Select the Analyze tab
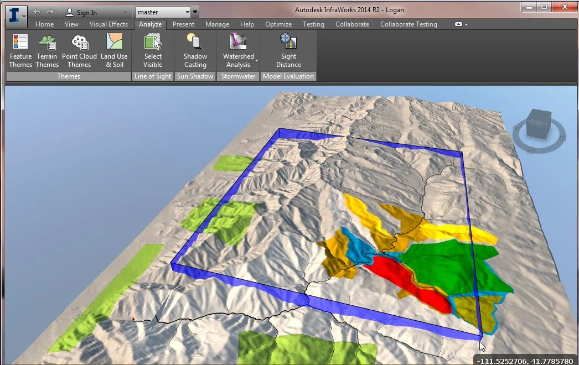The height and width of the screenshot is (365, 579). (x=151, y=24)
